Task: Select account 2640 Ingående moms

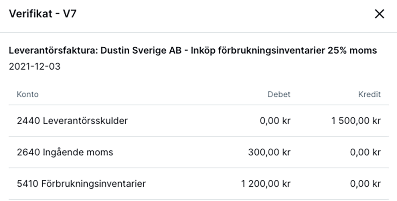Action: pyautogui.click(x=65, y=152)
